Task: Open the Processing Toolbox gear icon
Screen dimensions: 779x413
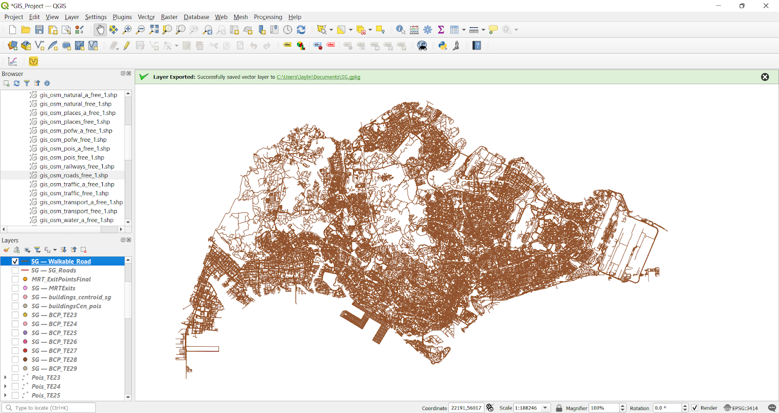Action: pyautogui.click(x=427, y=30)
